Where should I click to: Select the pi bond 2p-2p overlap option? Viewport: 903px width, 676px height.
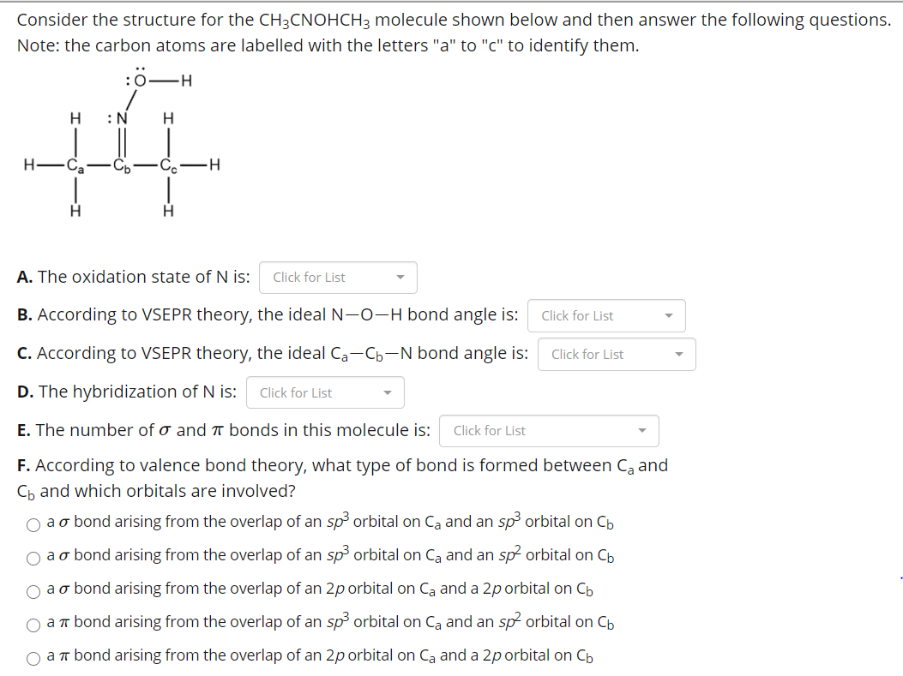(x=33, y=656)
